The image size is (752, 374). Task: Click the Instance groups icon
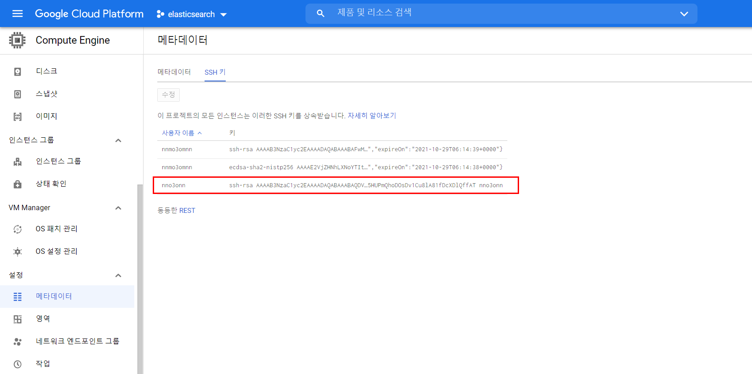18,162
